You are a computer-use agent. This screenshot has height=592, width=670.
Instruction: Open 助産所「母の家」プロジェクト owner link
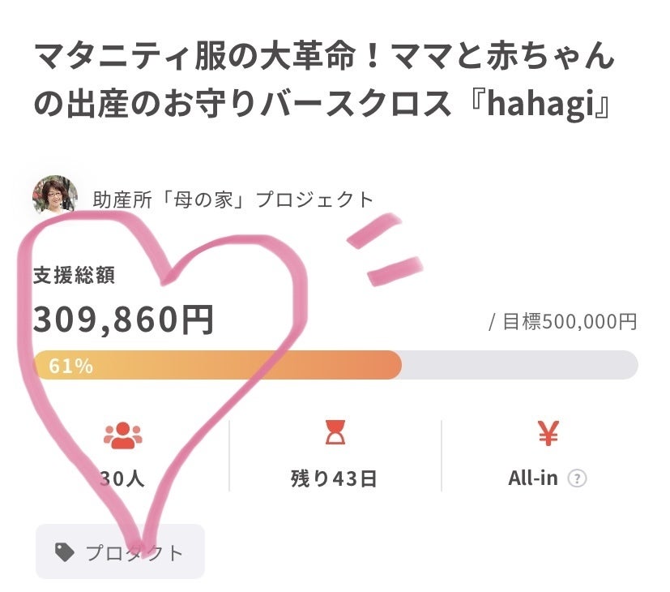coord(233,199)
